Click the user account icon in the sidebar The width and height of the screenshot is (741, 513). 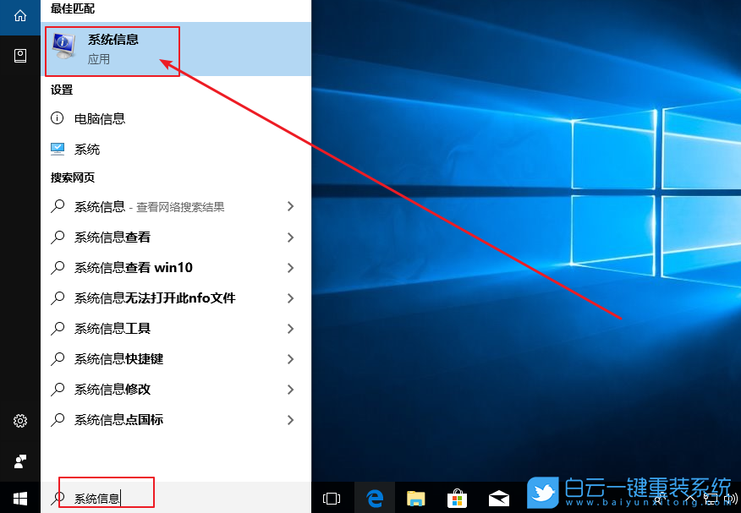point(19,461)
